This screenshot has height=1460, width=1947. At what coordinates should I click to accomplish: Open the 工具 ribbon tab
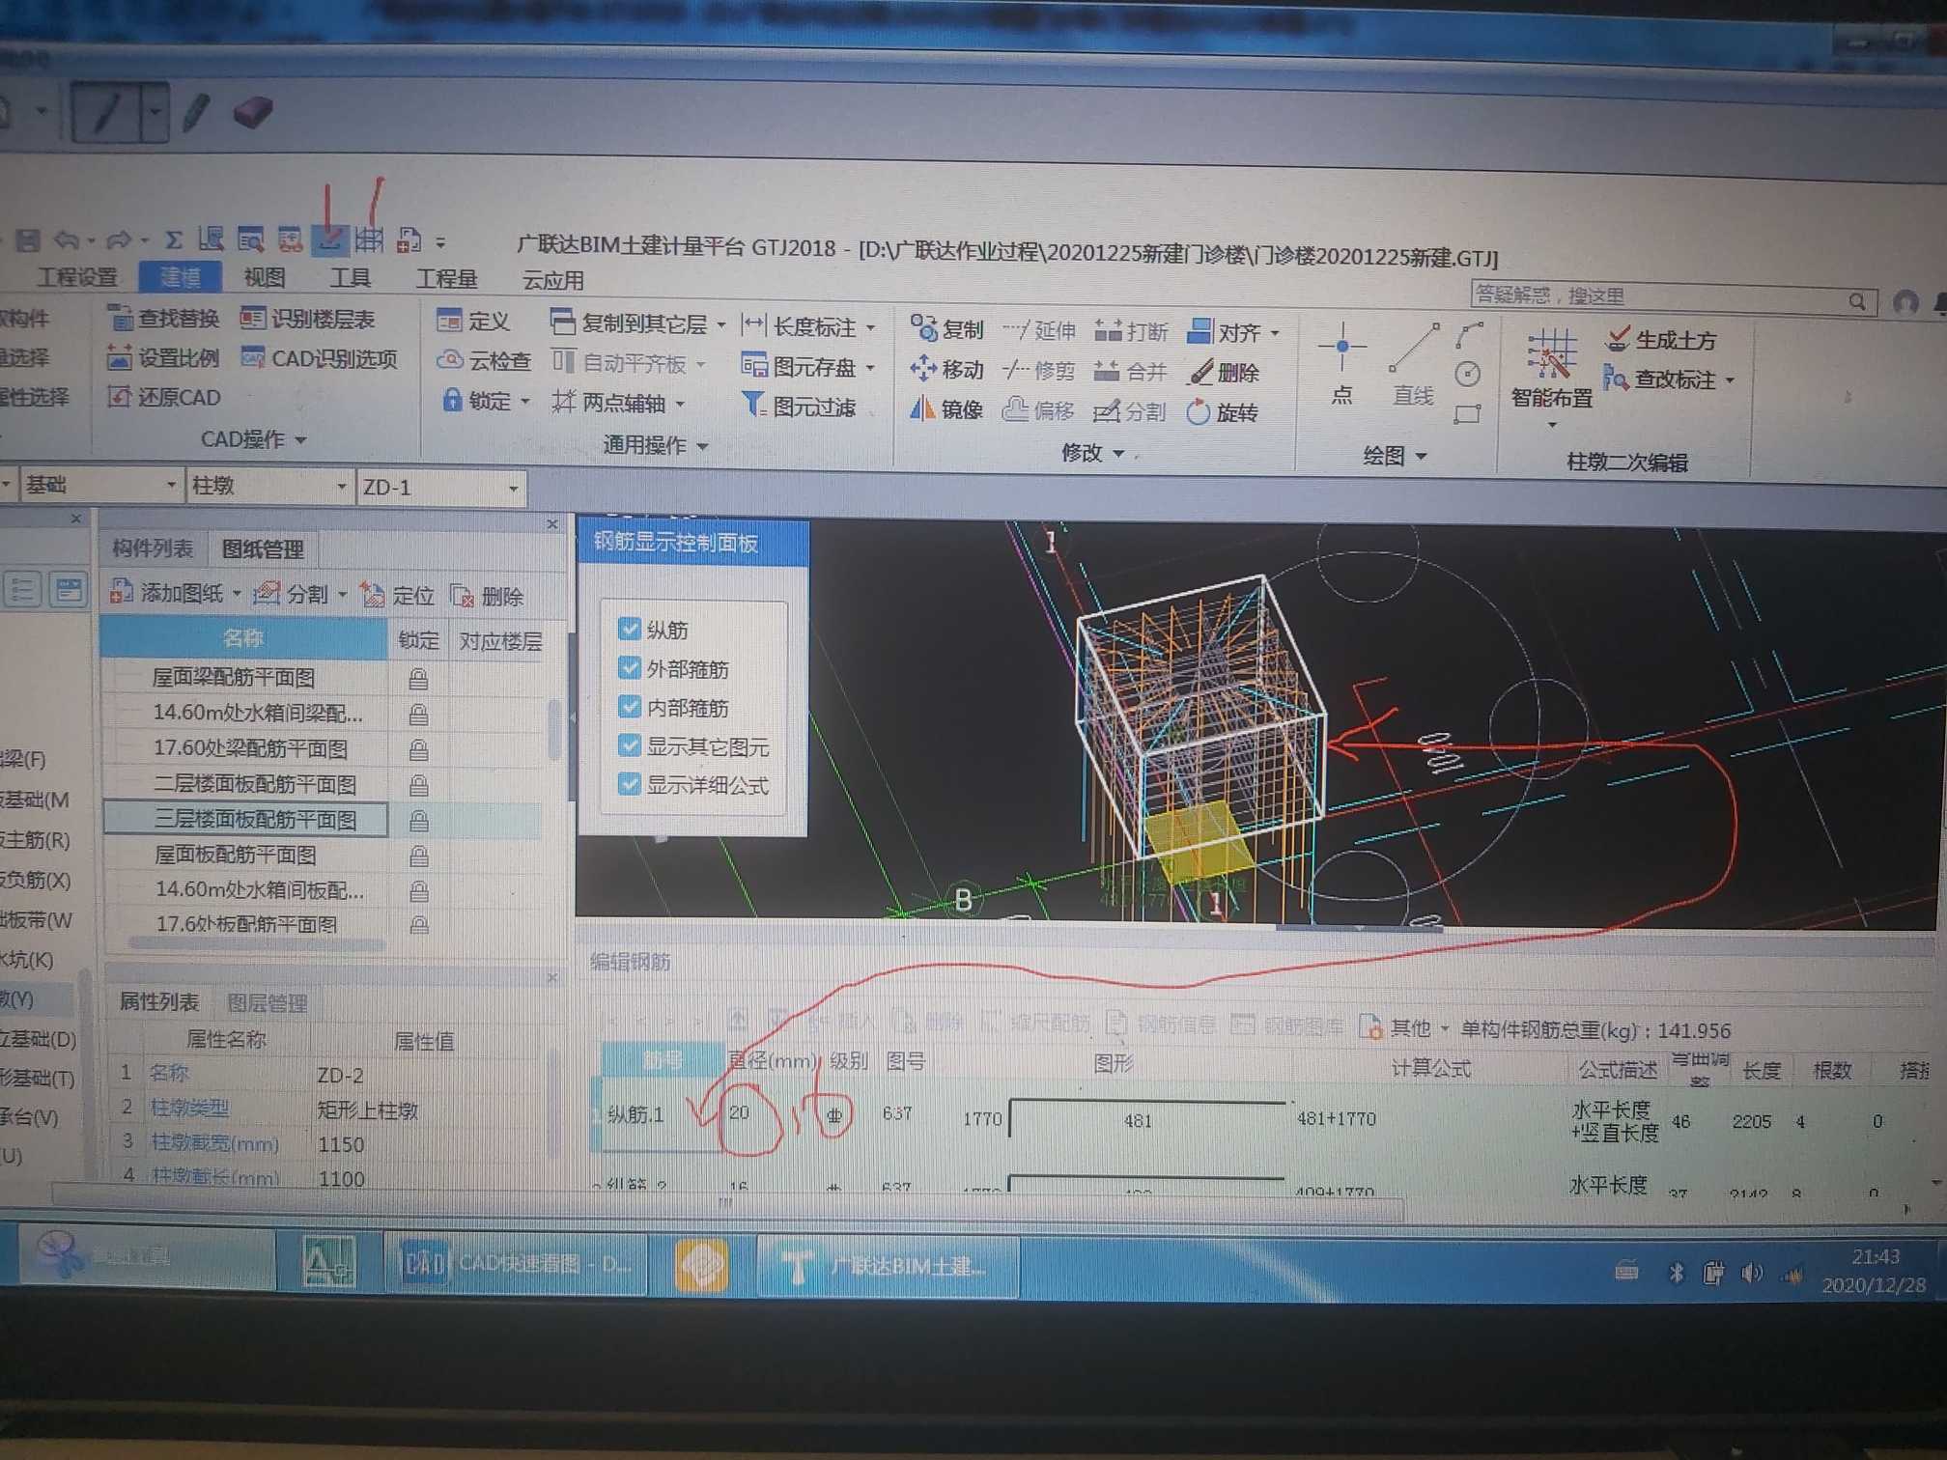[x=351, y=278]
